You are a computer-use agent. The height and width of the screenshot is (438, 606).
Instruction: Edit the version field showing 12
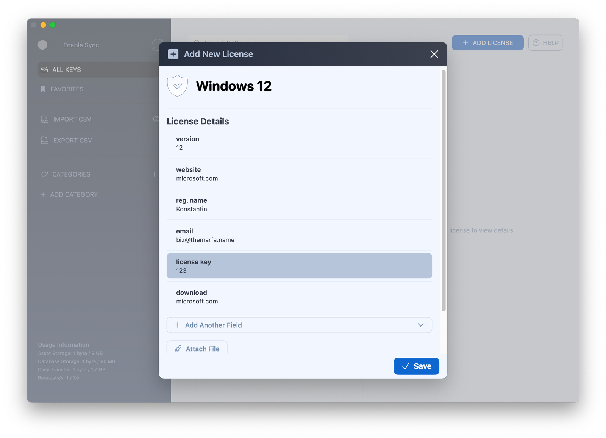click(x=299, y=143)
